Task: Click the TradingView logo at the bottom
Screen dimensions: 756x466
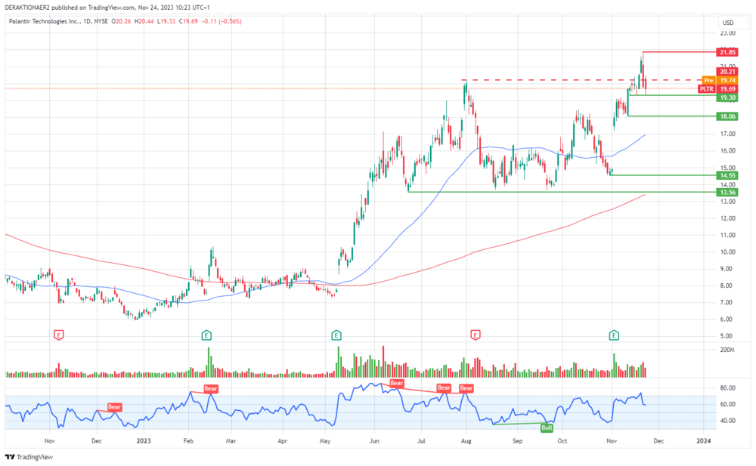Action: click(x=29, y=457)
